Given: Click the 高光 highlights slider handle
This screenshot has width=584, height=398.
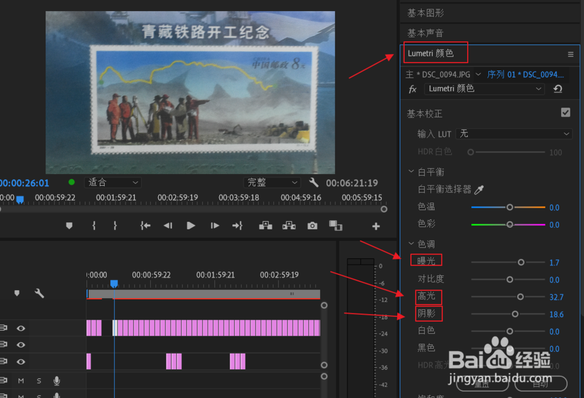Looking at the screenshot, I should click(520, 296).
